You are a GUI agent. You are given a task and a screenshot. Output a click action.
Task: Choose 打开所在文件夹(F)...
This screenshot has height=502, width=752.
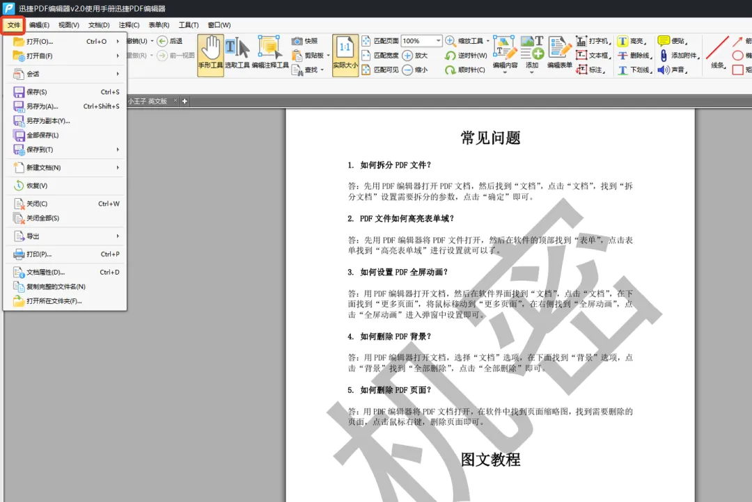pos(65,301)
